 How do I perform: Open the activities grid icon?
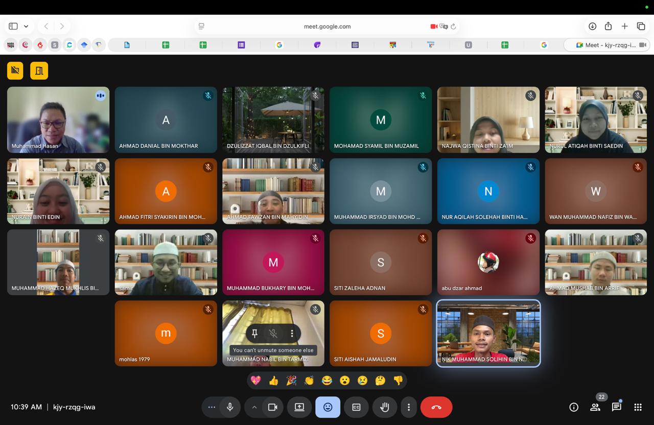[x=638, y=407]
